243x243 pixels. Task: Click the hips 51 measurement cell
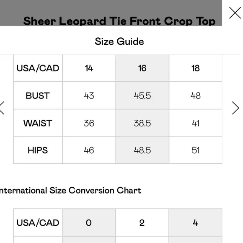point(196,150)
